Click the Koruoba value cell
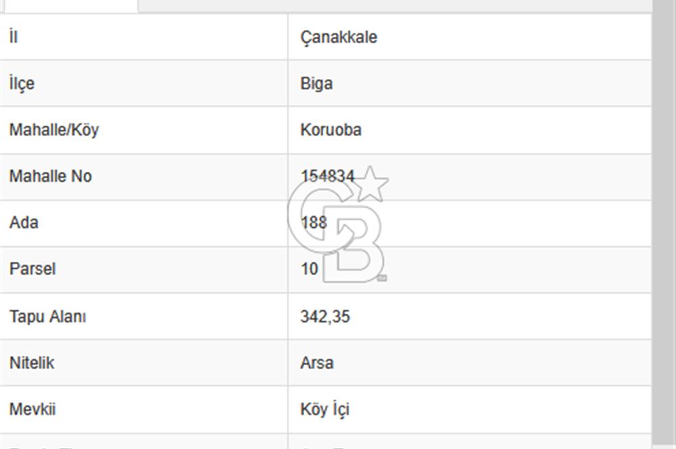Screen dimensions: 676x449 pos(331,130)
